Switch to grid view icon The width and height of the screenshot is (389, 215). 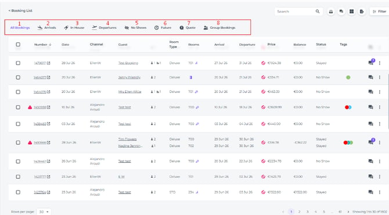click(x=351, y=12)
